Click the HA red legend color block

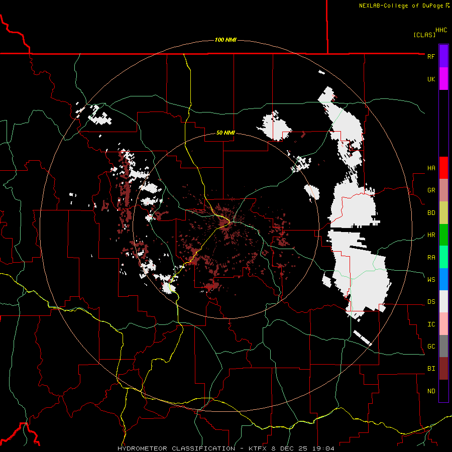(443, 168)
